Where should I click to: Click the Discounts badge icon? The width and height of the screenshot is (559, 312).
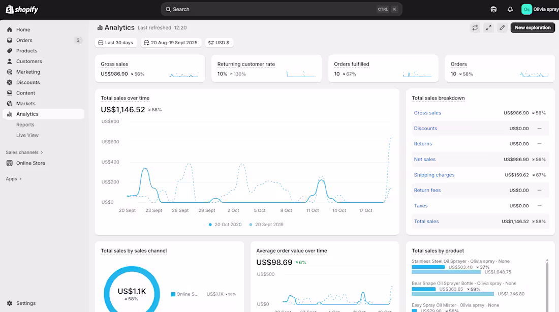[10, 82]
